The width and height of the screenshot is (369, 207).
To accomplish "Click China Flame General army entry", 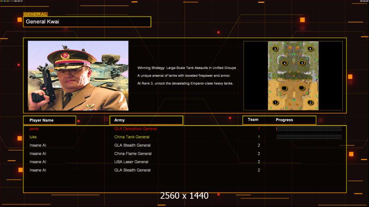I will (133, 154).
